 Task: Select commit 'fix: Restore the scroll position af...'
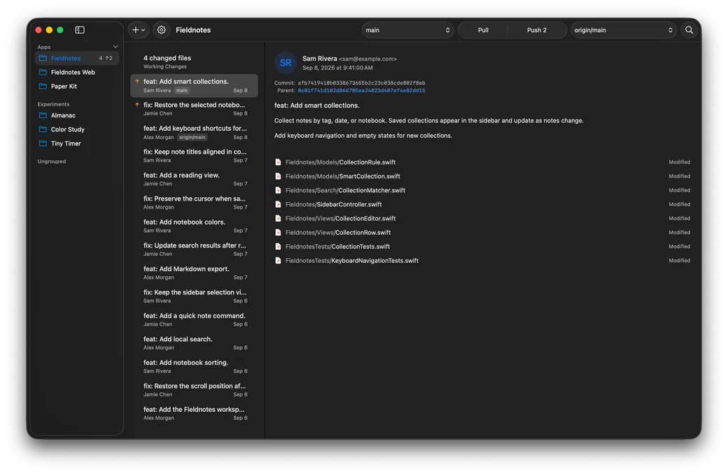pyautogui.click(x=194, y=390)
